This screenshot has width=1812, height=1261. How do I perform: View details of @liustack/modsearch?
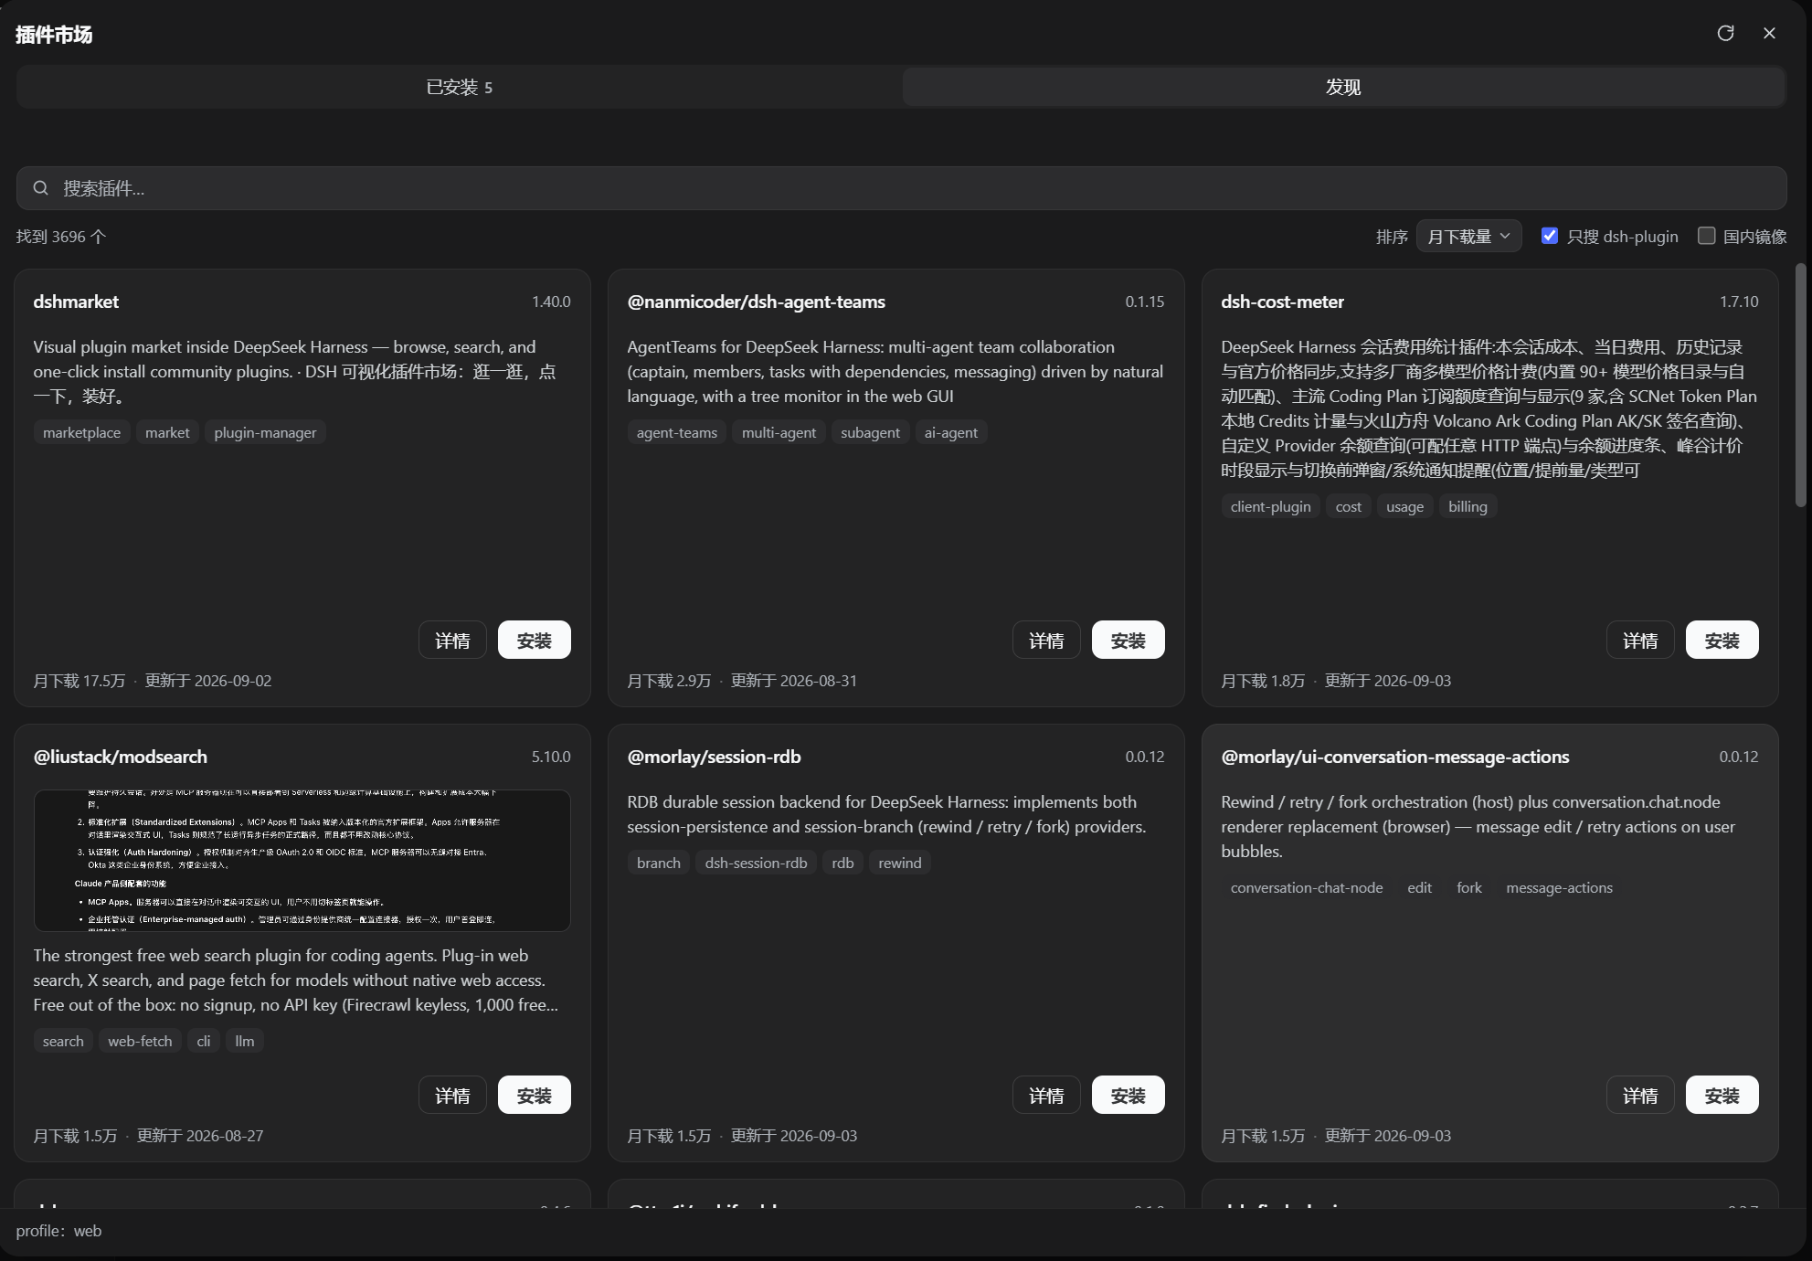click(x=452, y=1096)
